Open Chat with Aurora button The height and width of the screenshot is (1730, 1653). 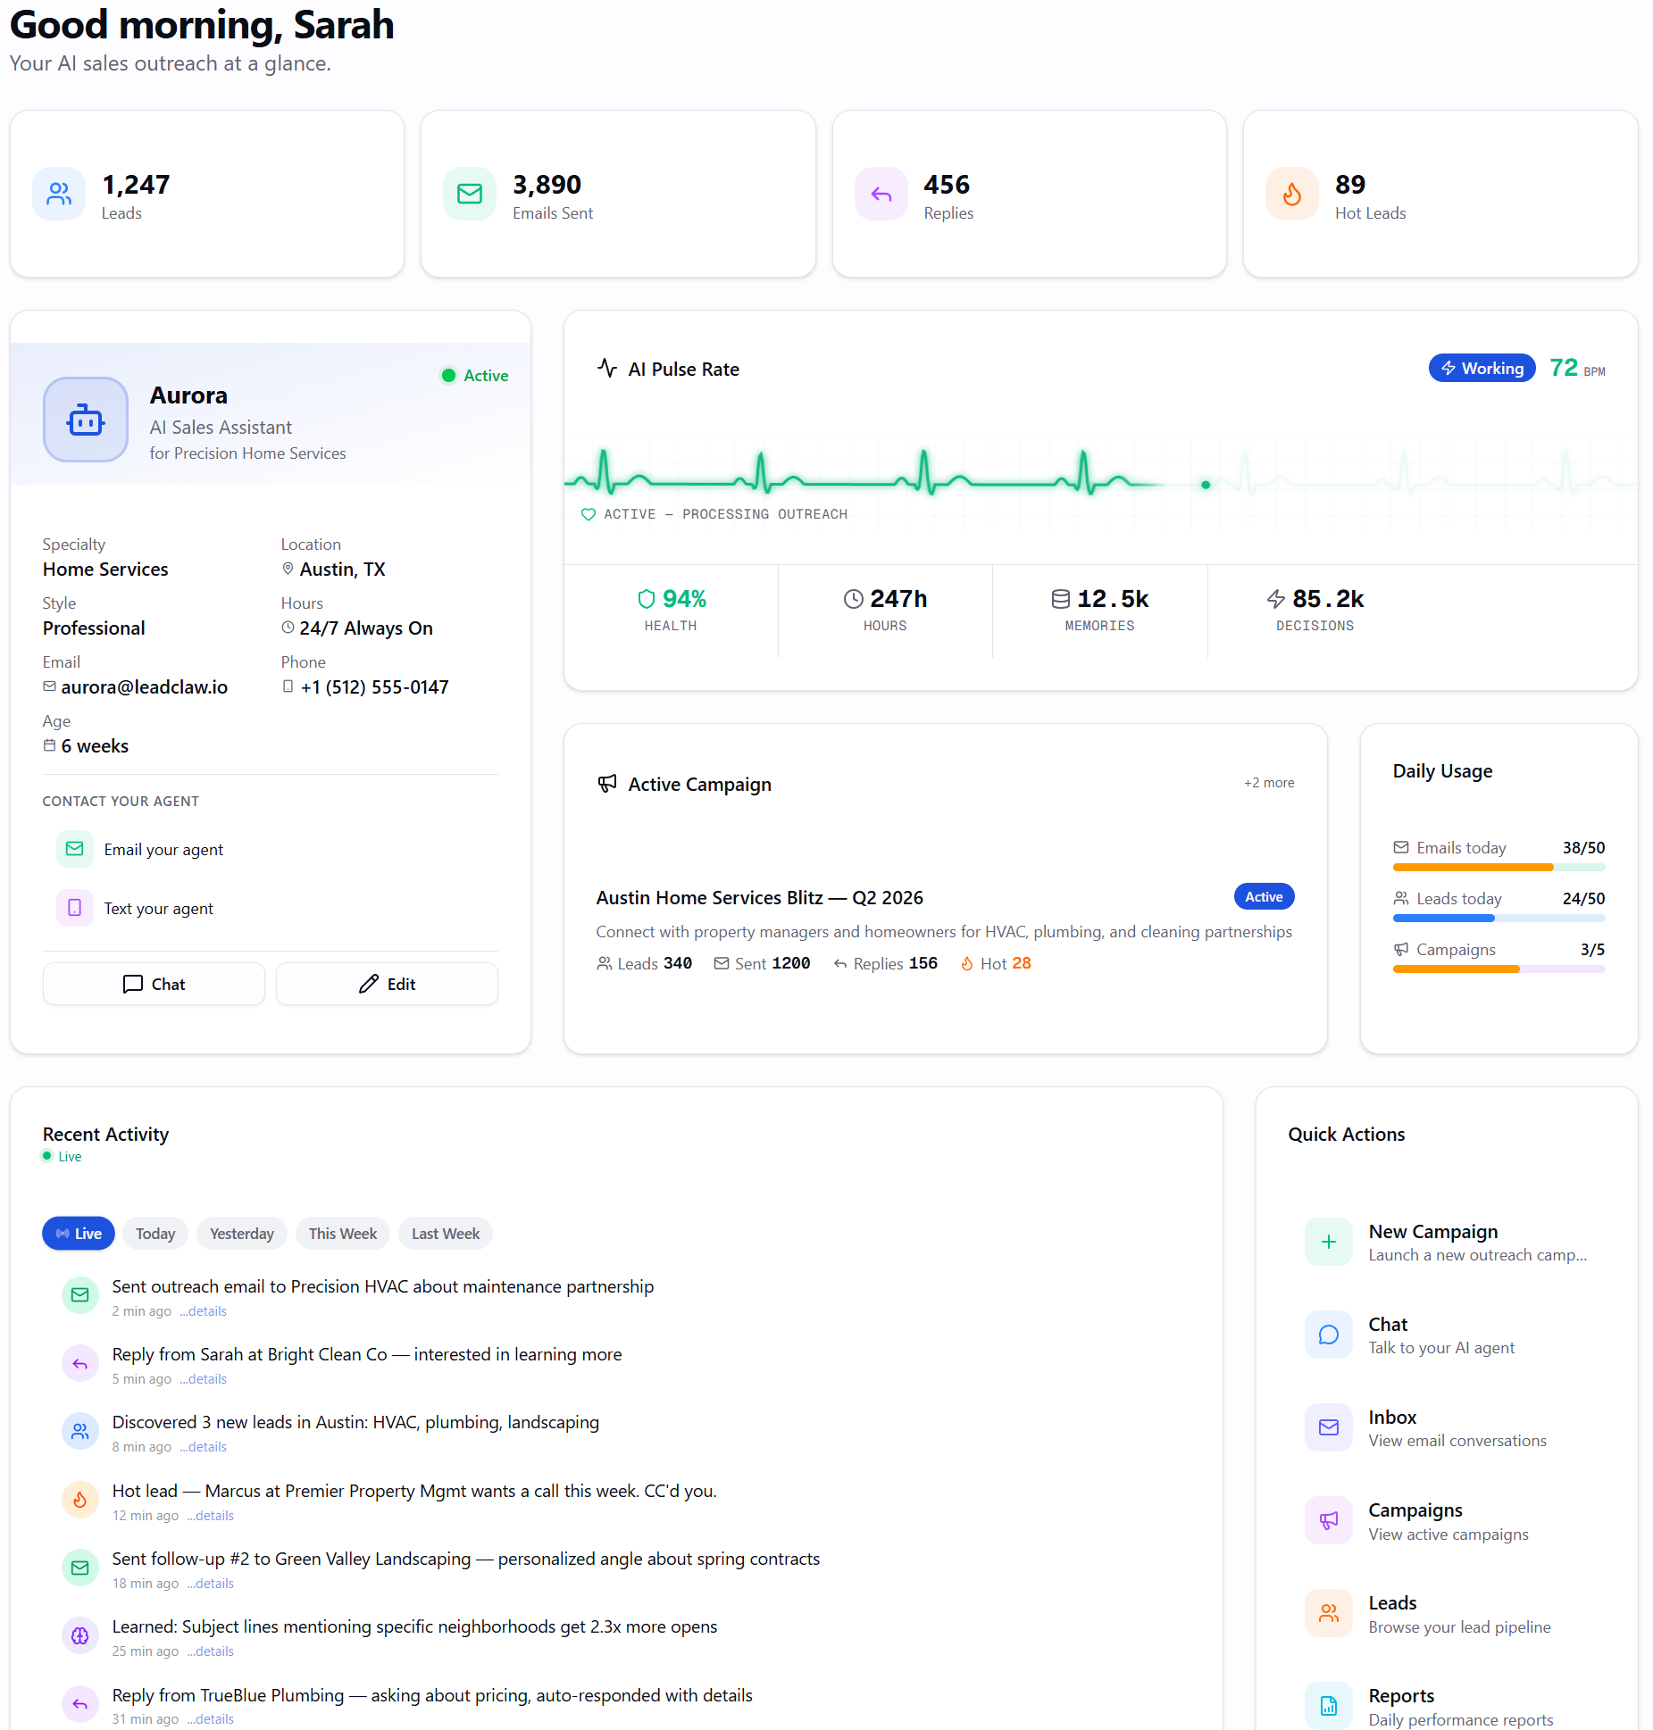click(x=154, y=984)
